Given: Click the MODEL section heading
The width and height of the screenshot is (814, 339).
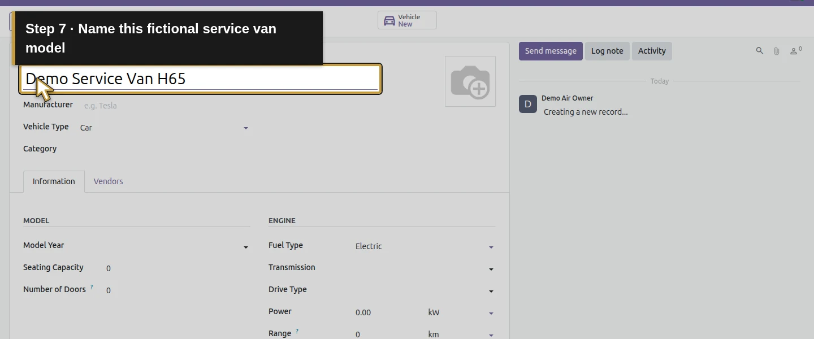Looking at the screenshot, I should pyautogui.click(x=36, y=220).
